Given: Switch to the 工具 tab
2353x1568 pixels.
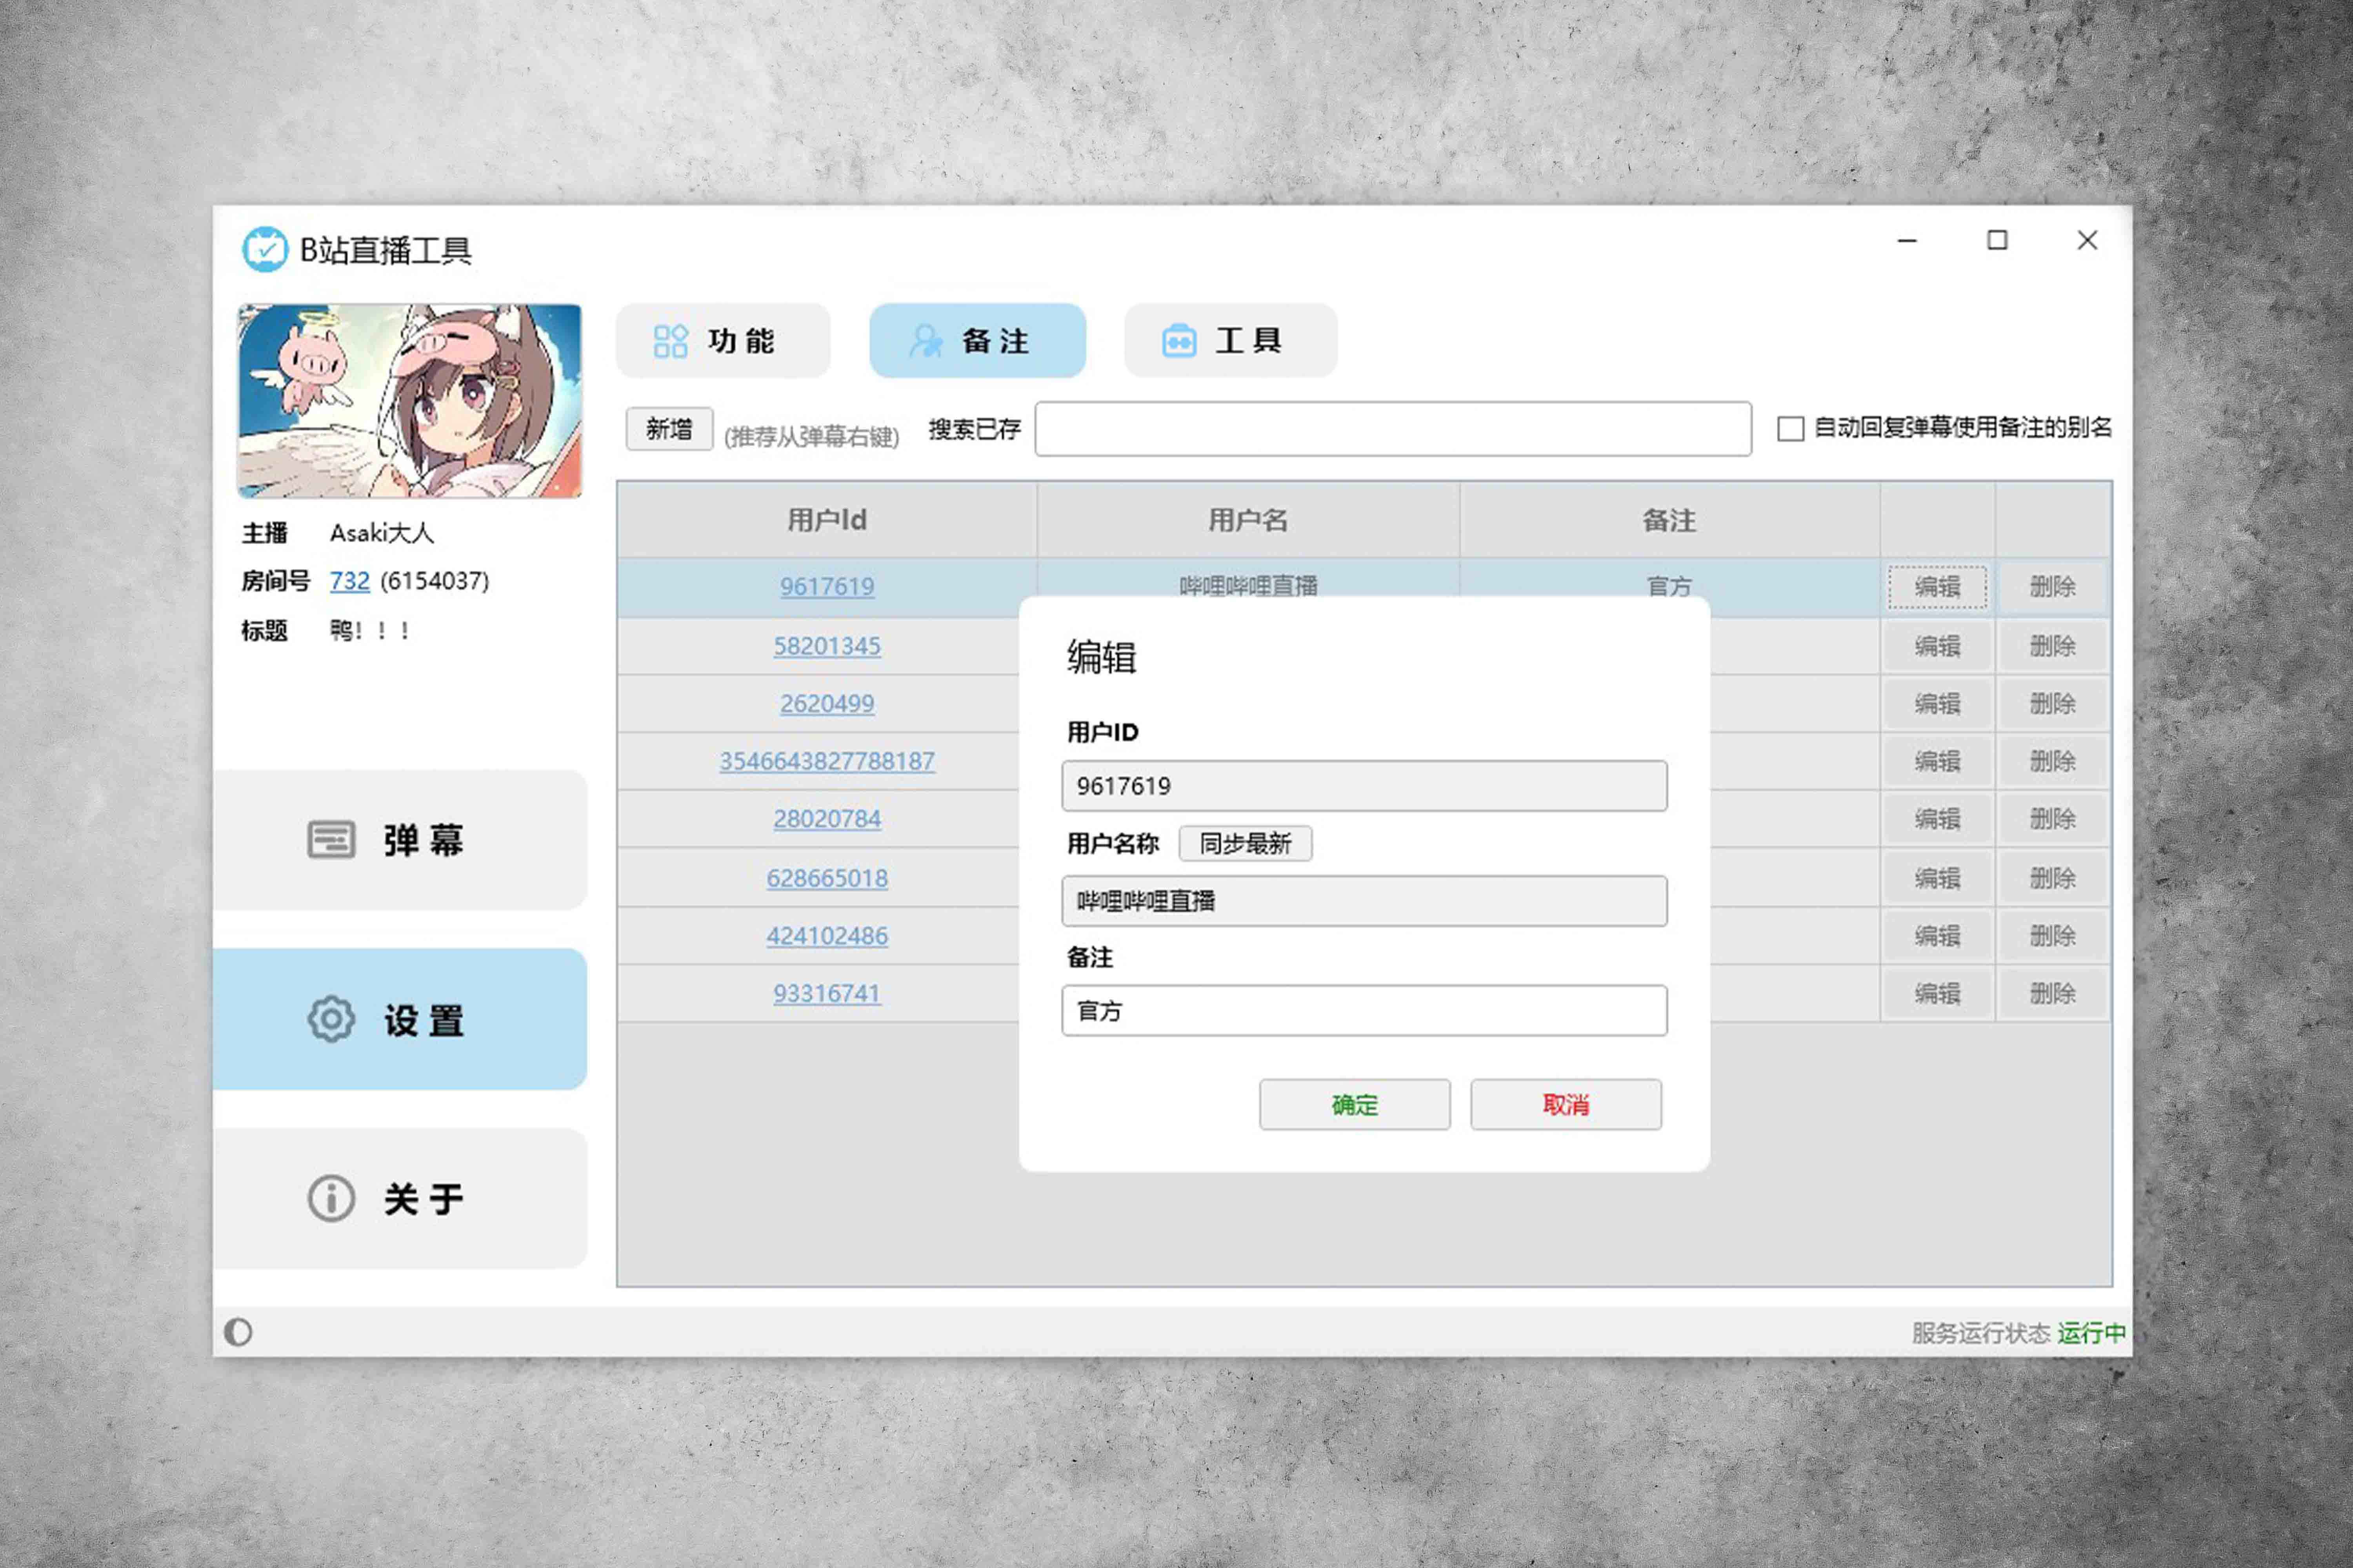Looking at the screenshot, I should click(x=1231, y=341).
